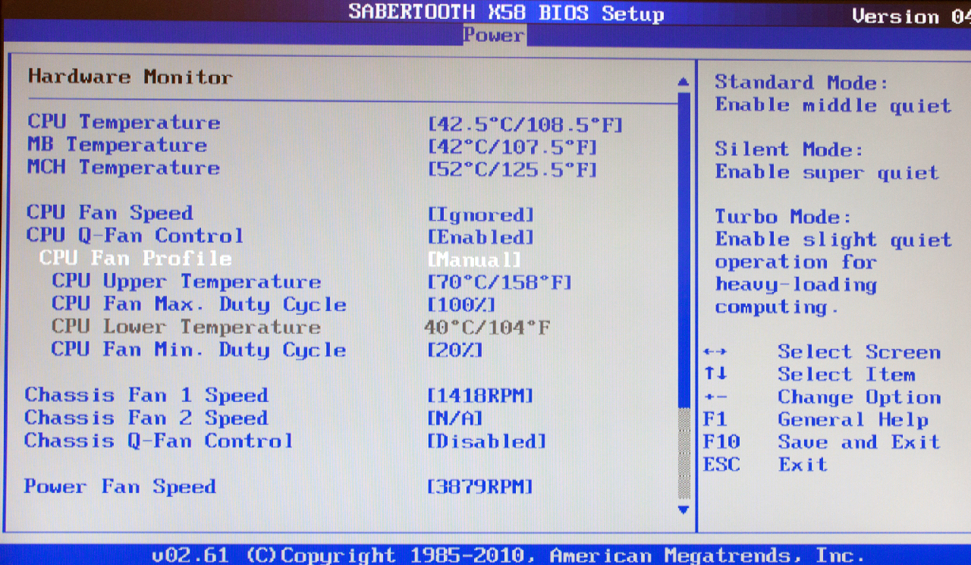Click the plus-minus keys icon

[715, 397]
